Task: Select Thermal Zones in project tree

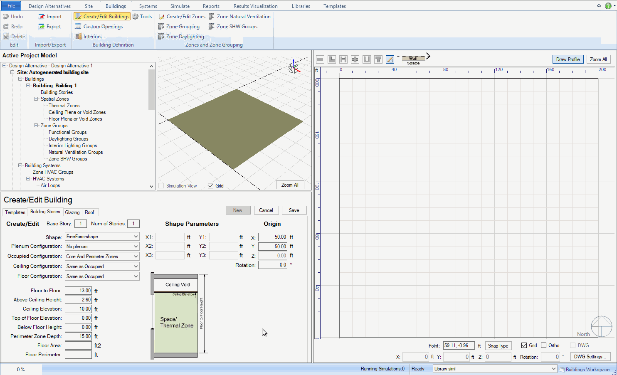Action: click(x=64, y=106)
